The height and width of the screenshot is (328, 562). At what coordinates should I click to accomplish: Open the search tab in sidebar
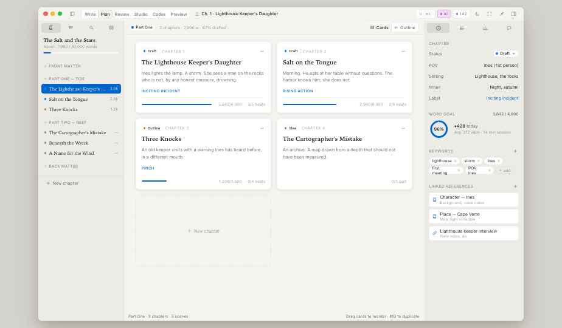click(x=91, y=27)
